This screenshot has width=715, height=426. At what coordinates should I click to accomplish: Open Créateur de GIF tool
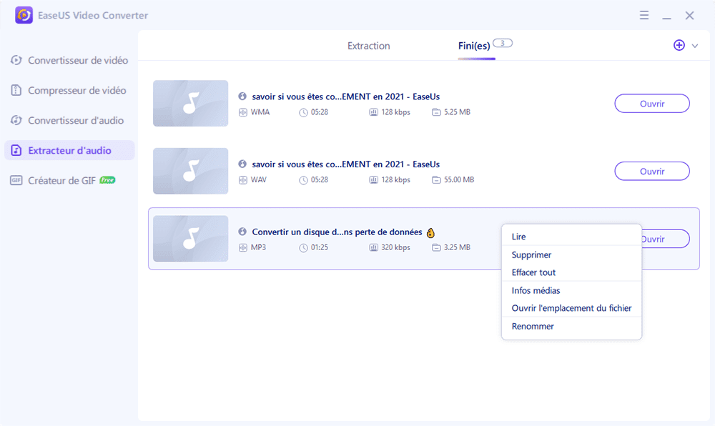click(x=62, y=180)
